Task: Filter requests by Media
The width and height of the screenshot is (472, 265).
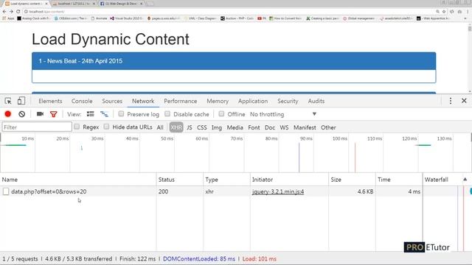Action: click(235, 127)
